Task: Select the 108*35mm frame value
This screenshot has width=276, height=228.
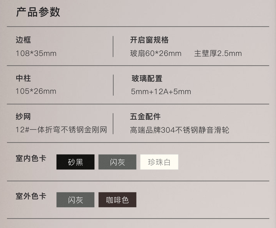Action: (36, 53)
